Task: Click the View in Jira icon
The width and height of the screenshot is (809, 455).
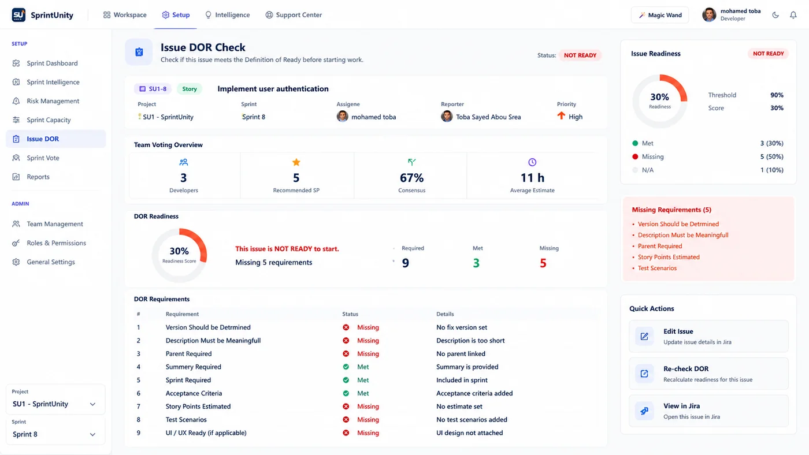Action: coord(644,411)
